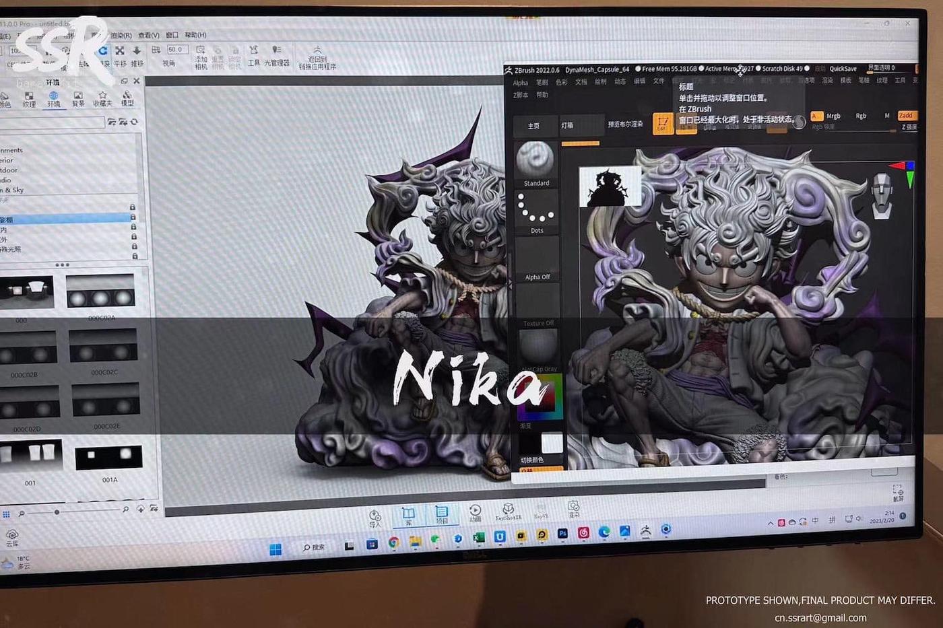Toggle the Library (库) panel button
Screen dimensions: 943x628
coord(408,516)
